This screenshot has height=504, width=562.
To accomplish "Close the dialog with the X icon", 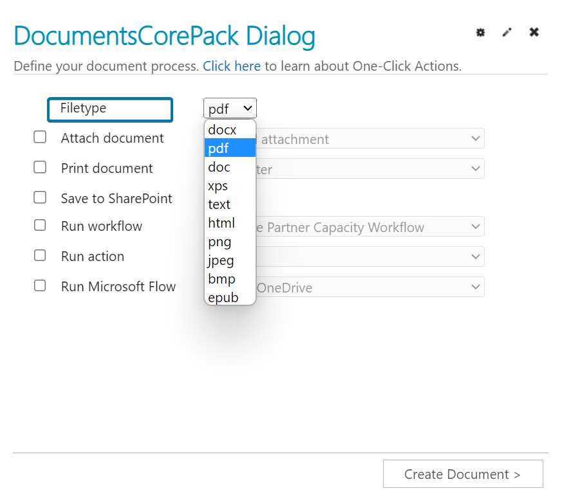I will pos(534,32).
